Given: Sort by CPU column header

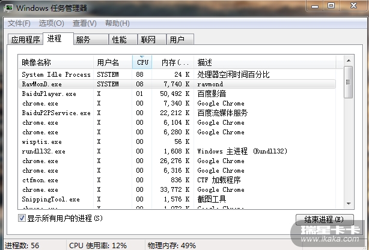Looking at the screenshot, I should (x=142, y=62).
